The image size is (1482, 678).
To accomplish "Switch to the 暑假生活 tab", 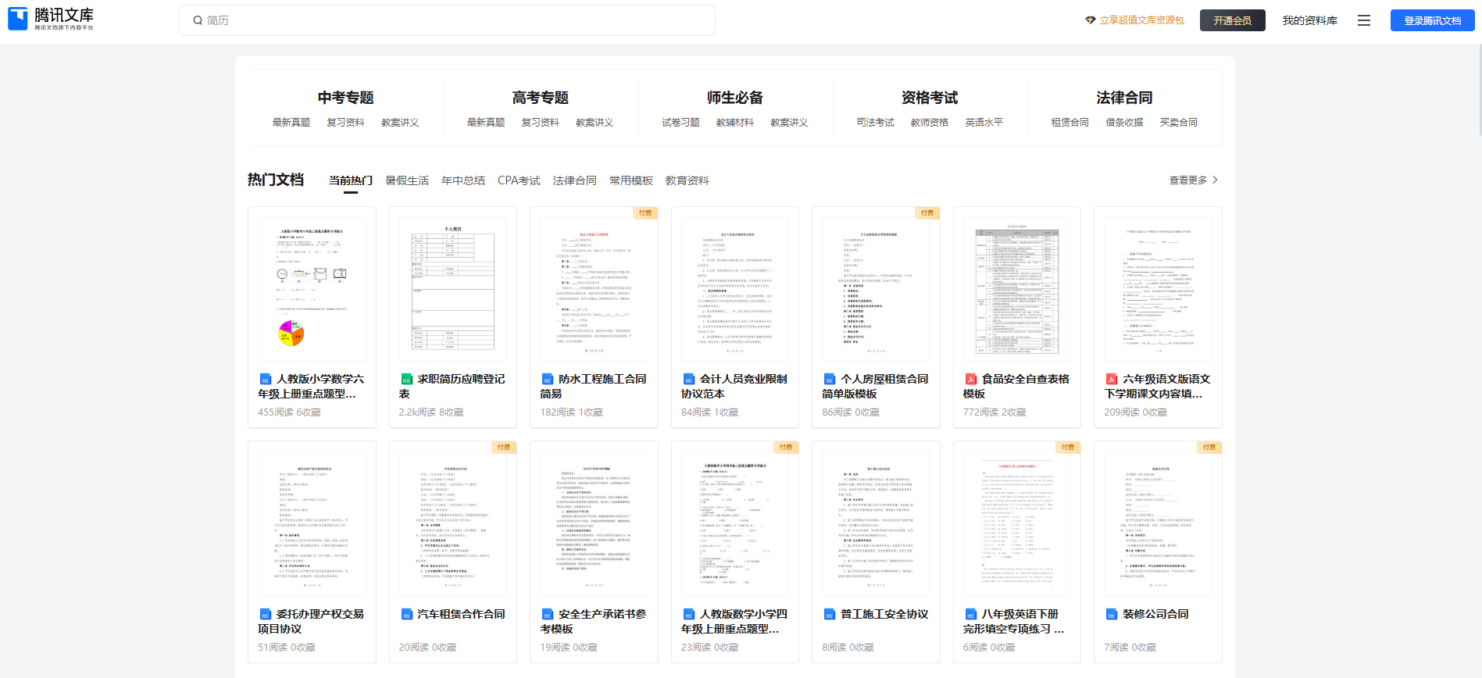I will pyautogui.click(x=407, y=180).
